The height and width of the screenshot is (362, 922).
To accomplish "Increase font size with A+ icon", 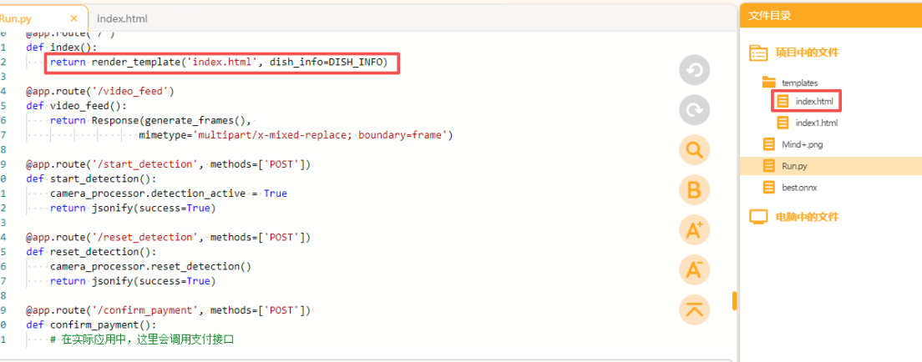I will (694, 229).
